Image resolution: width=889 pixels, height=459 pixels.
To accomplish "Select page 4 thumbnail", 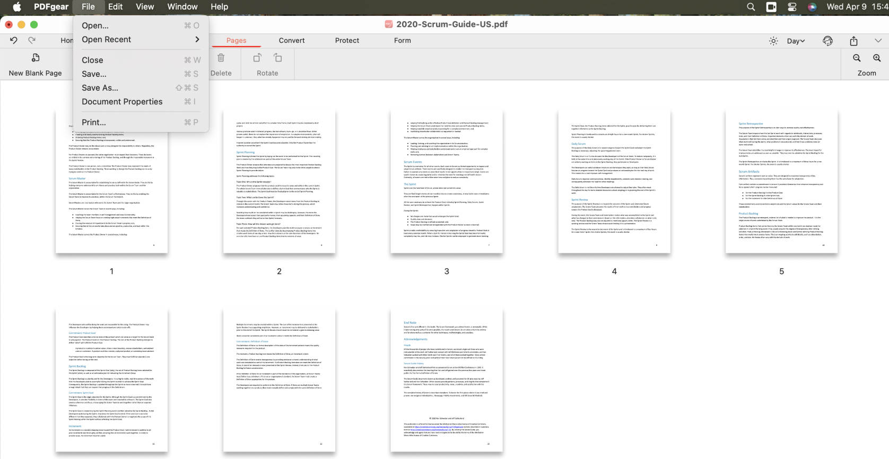I will click(x=614, y=182).
